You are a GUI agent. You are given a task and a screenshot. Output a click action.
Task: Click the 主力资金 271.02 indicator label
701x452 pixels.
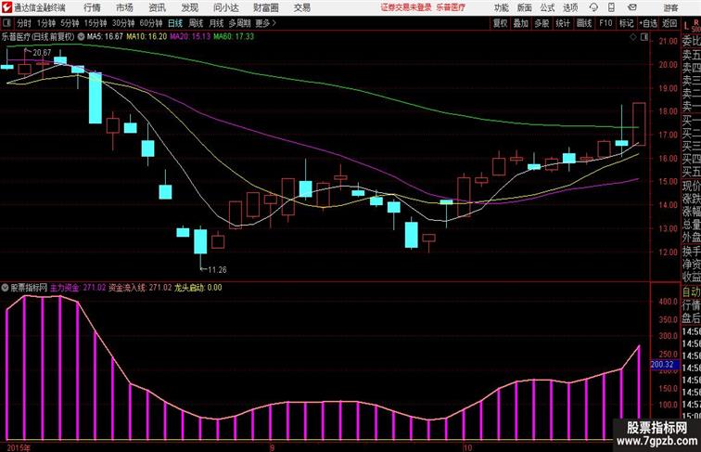pos(78,288)
